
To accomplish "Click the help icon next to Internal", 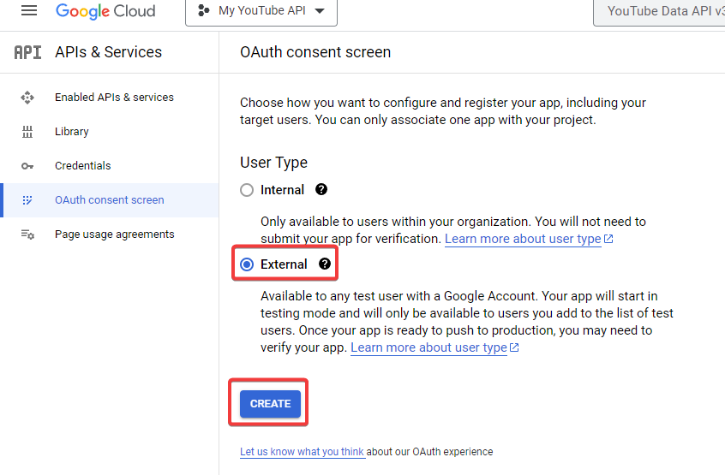I will [x=321, y=190].
